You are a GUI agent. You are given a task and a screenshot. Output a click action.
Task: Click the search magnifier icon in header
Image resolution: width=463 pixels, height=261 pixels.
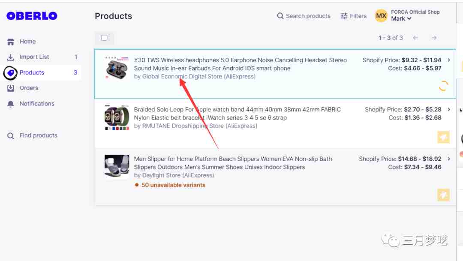pos(280,16)
